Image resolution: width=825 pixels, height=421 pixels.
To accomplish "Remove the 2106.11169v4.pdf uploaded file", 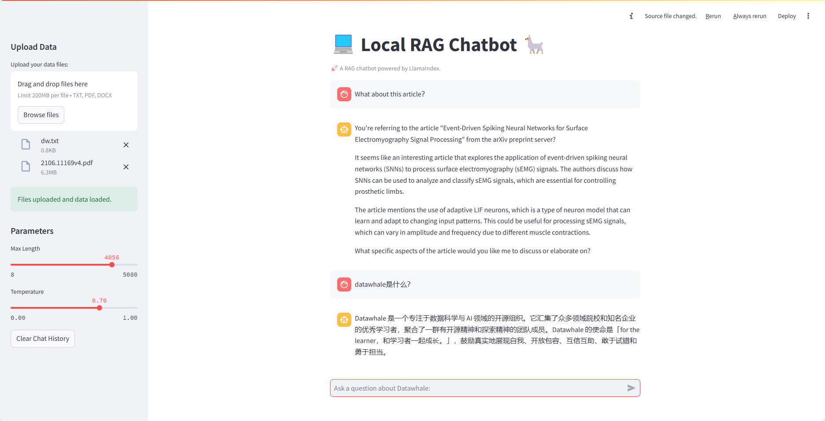I will (x=126, y=167).
